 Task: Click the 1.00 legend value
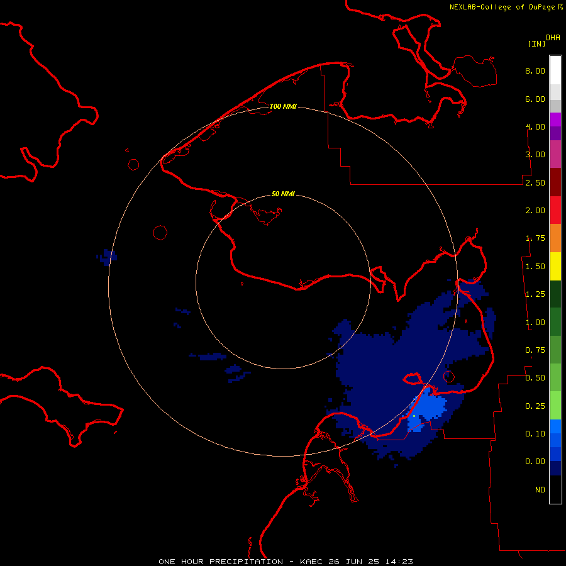pos(535,323)
